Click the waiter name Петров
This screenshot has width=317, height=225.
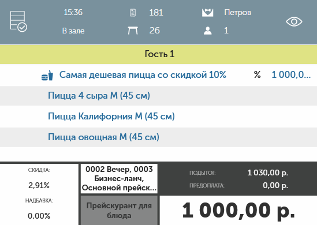[x=237, y=13]
